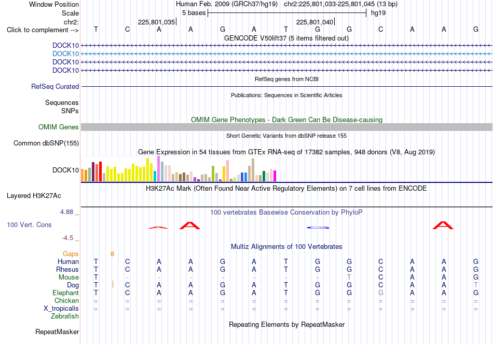Viewport: 493px width, 344px height.
Task: Click the faded T in Mouse row
Action: [349, 277]
